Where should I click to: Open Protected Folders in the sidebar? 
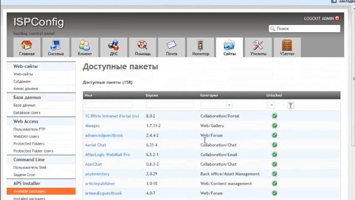click(x=29, y=144)
